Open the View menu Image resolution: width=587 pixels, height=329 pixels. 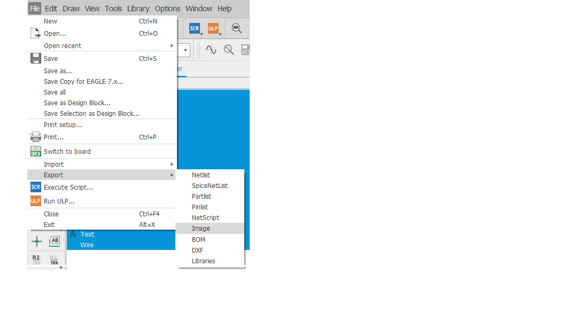pos(92,8)
